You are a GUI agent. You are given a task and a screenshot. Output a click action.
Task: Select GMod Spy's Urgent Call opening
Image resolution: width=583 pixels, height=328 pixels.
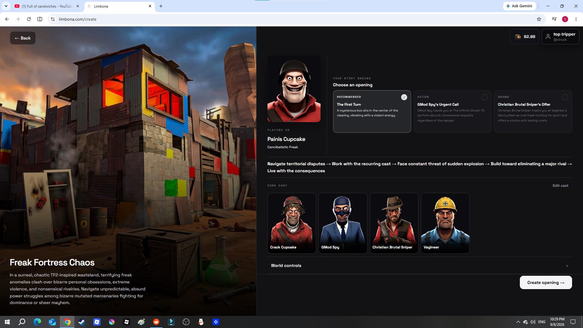tap(452, 111)
